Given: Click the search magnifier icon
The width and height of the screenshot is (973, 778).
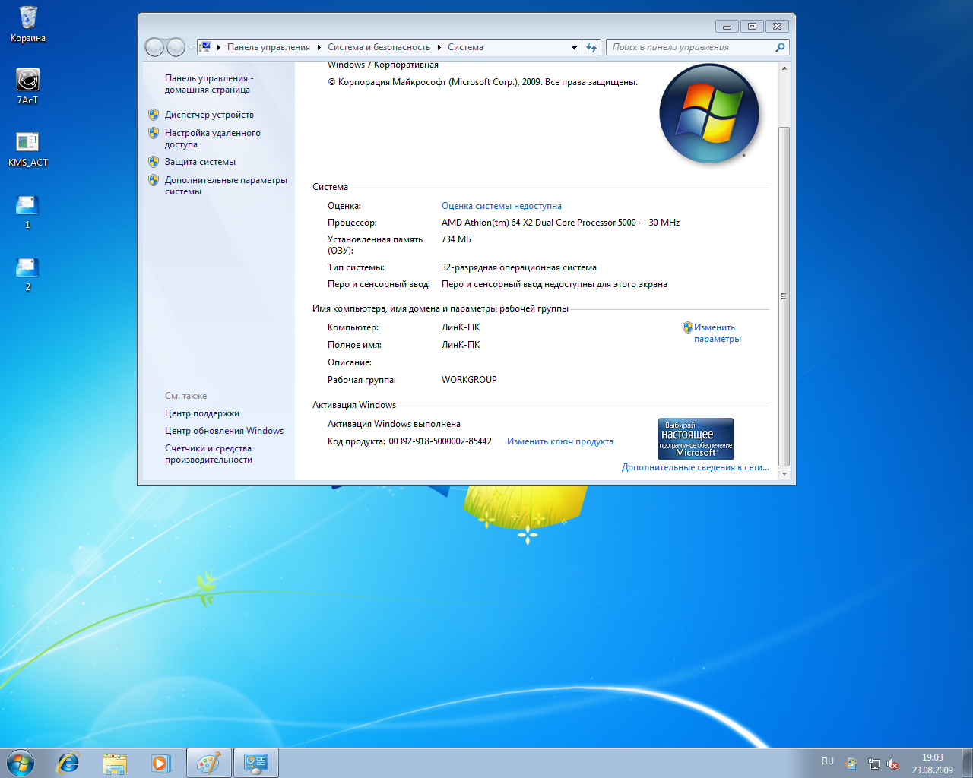Looking at the screenshot, I should [x=780, y=47].
